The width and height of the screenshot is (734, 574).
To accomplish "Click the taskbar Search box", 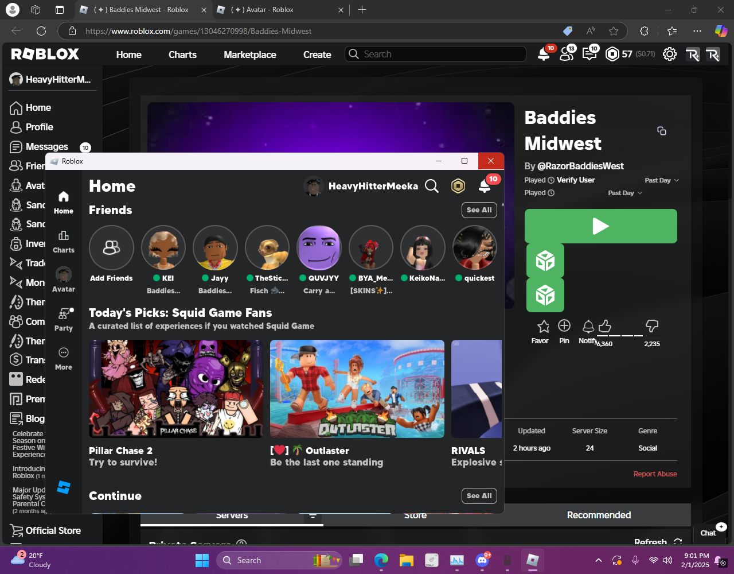I will coord(279,560).
